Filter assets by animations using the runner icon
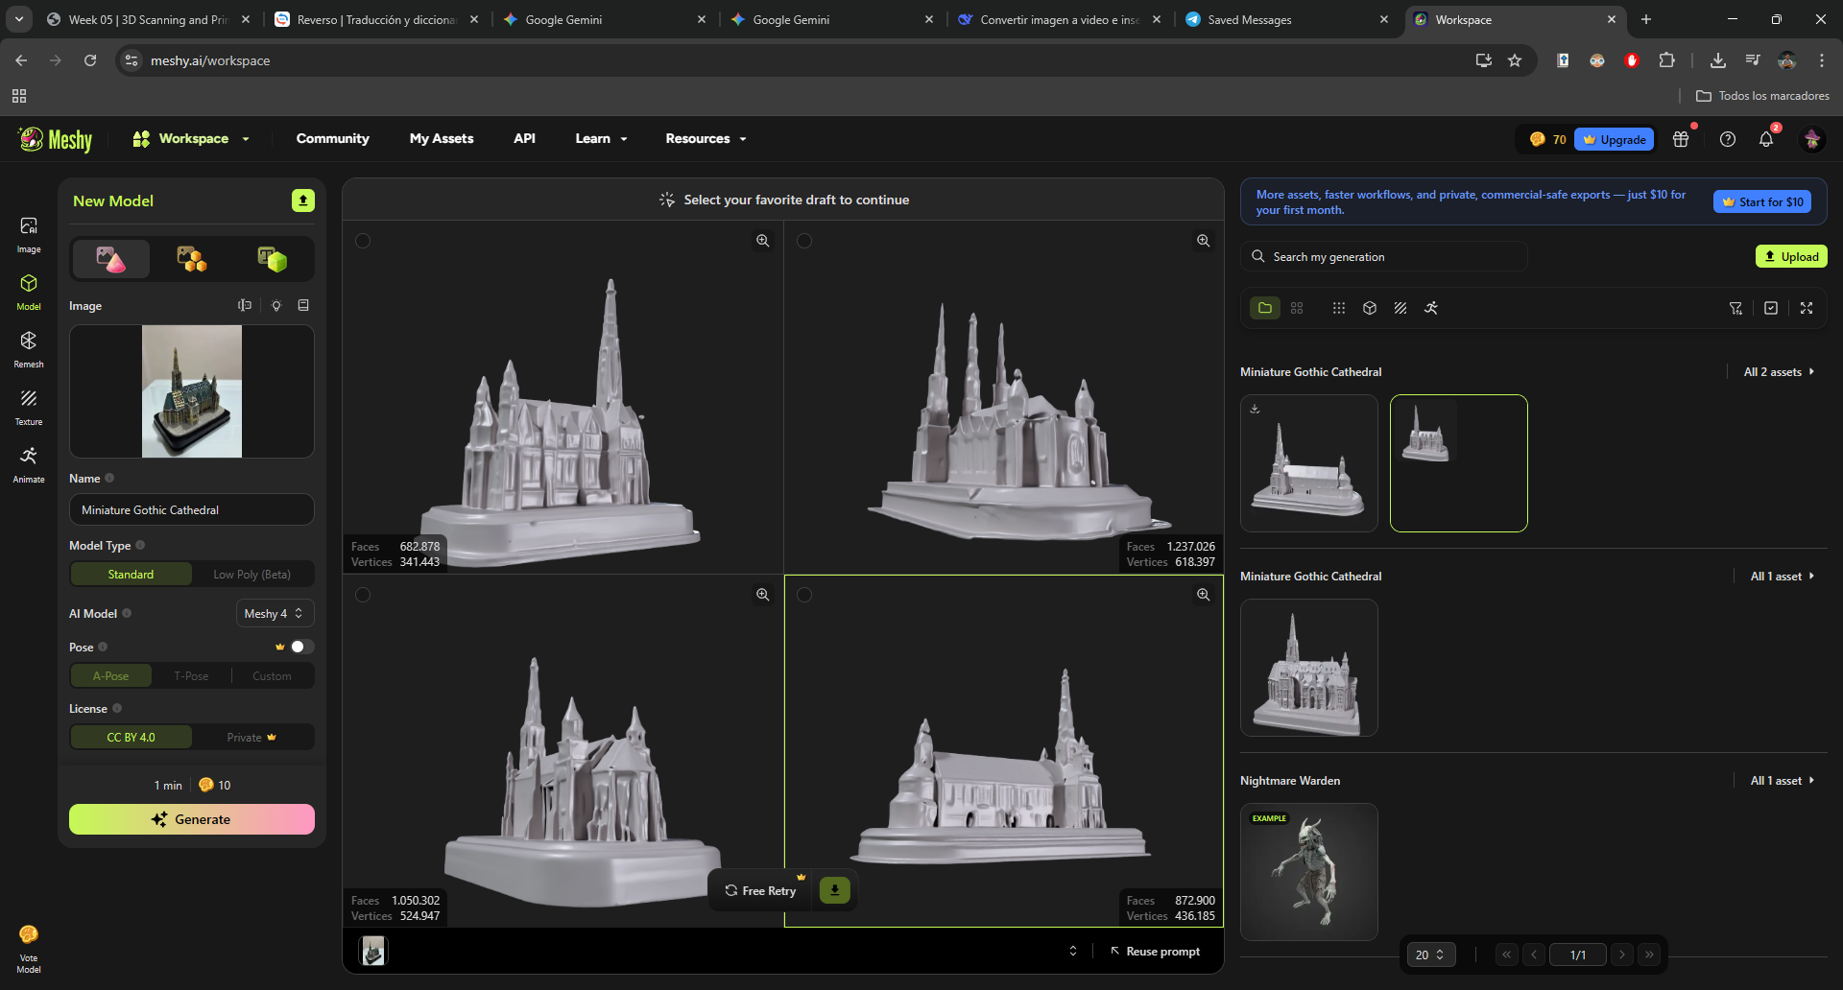This screenshot has width=1843, height=990. pos(1430,308)
